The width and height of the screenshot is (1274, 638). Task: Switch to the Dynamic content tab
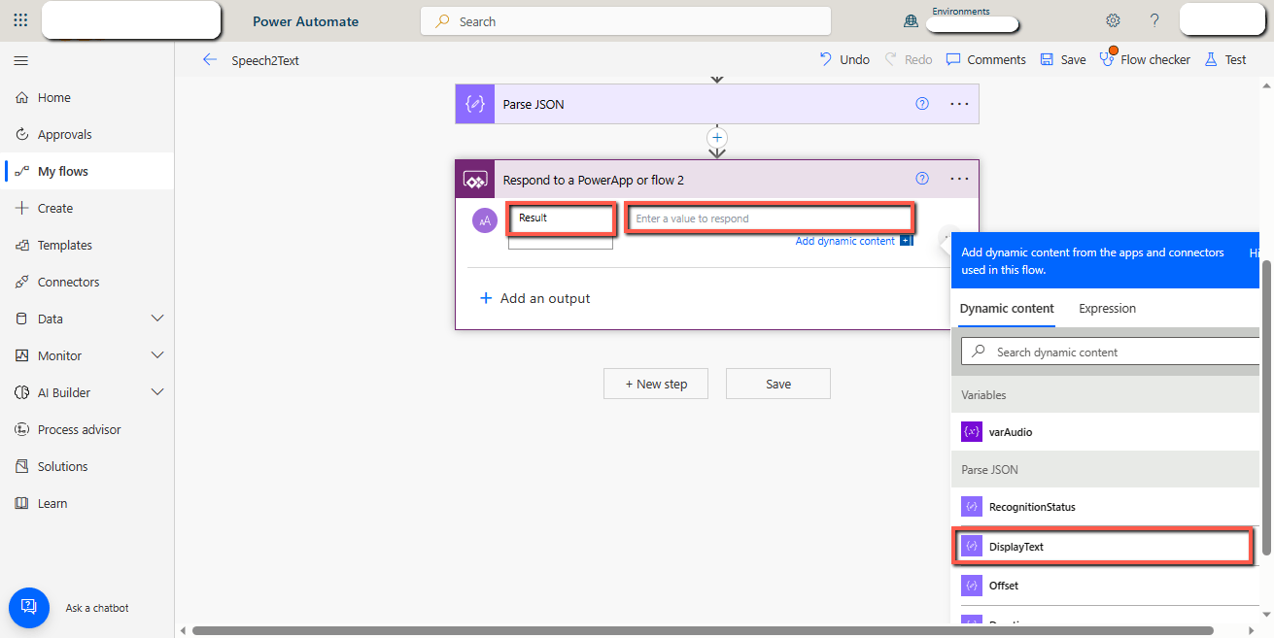coord(1007,309)
